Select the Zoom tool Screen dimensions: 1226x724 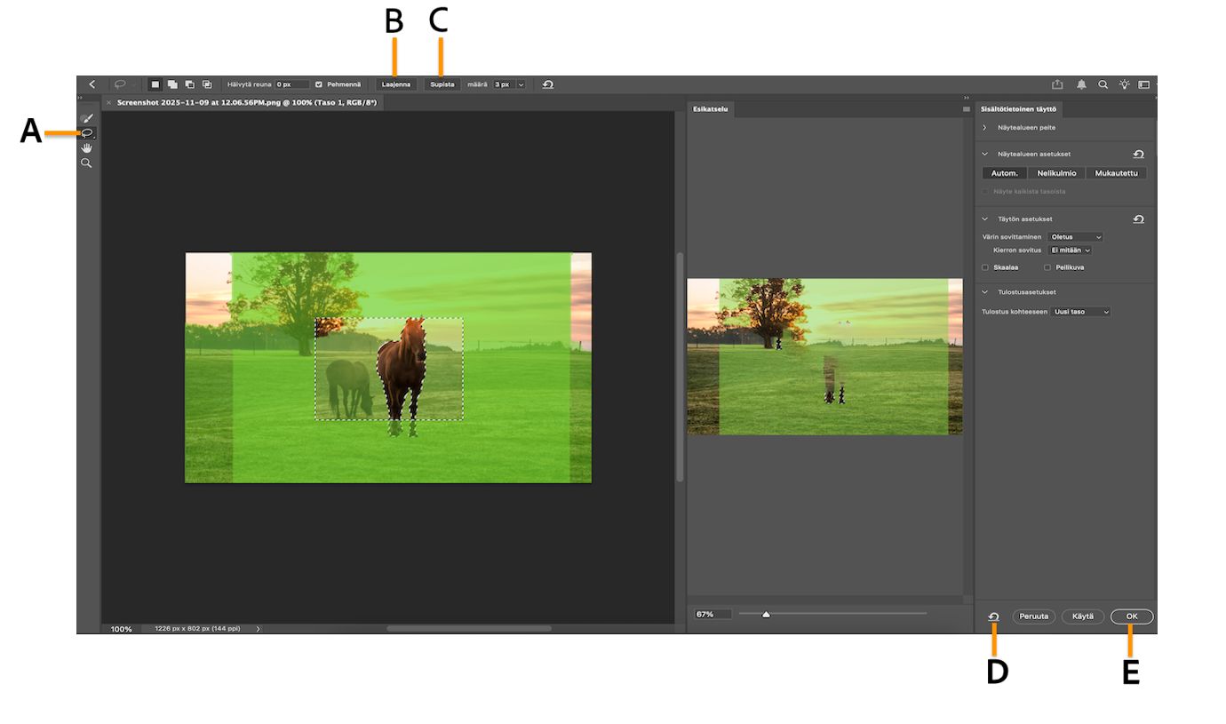(x=86, y=163)
